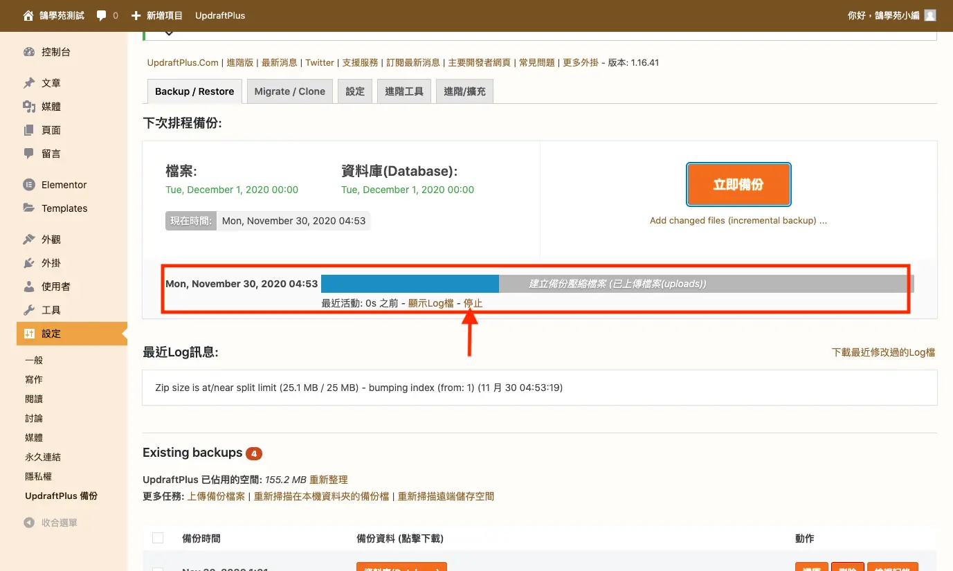Collapse the menu using the 收合選單 arrow icon
This screenshot has width=953, height=571.
click(29, 523)
